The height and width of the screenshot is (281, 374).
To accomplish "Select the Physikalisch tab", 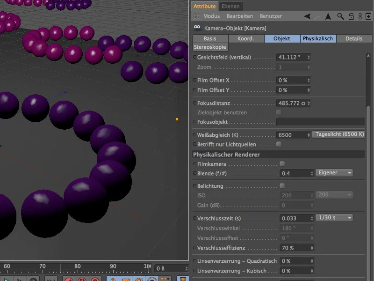I will (318, 38).
